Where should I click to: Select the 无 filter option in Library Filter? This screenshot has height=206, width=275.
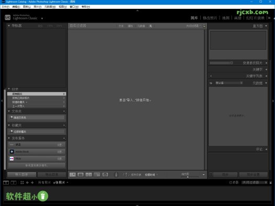[x=151, y=26]
